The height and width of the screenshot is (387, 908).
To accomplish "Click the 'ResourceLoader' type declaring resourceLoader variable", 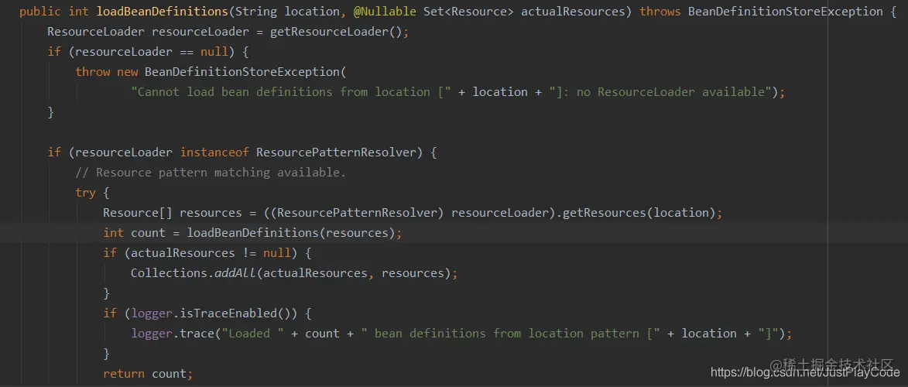I will tap(95, 32).
